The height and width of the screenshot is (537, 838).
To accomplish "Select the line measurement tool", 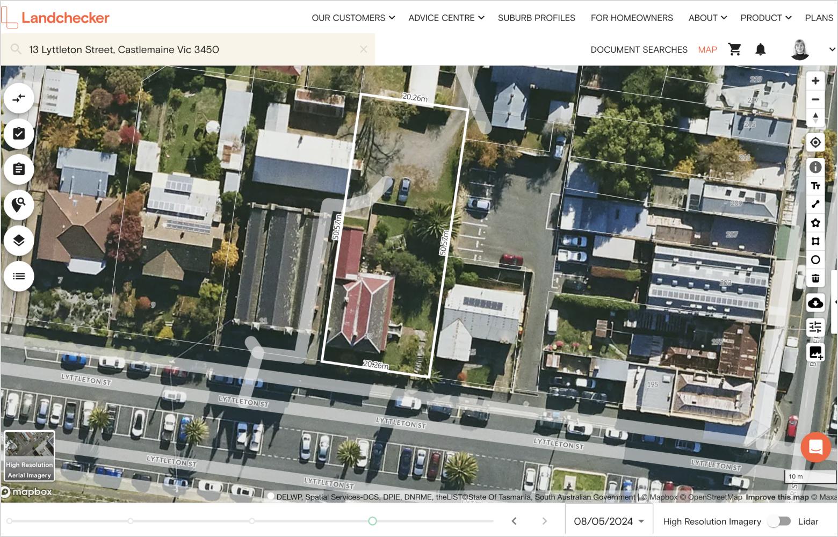I will coord(815,204).
